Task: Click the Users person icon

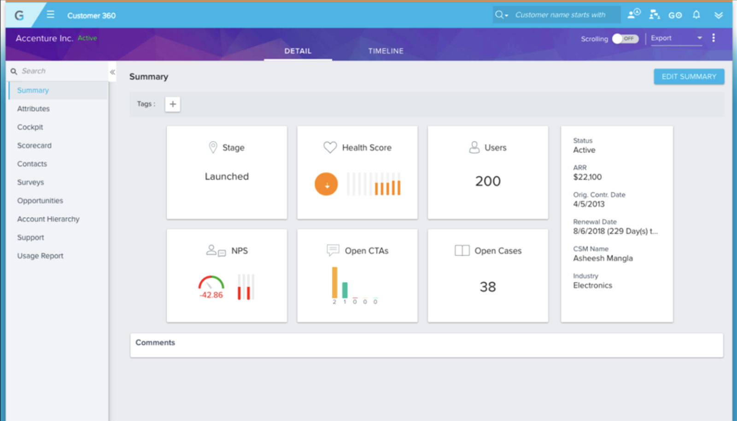Action: (474, 147)
